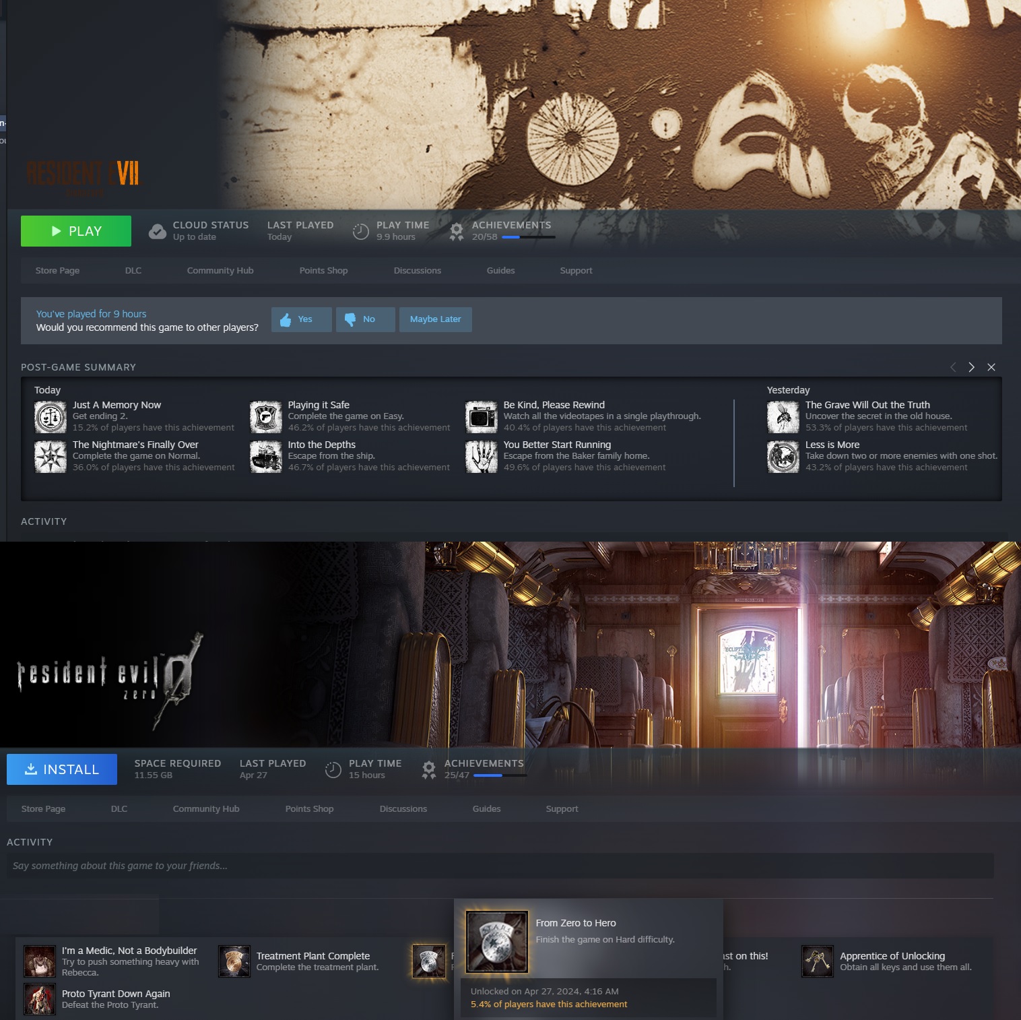The height and width of the screenshot is (1020, 1021).
Task: Click 'Just A Memory Now' title text
Action: pyautogui.click(x=117, y=405)
